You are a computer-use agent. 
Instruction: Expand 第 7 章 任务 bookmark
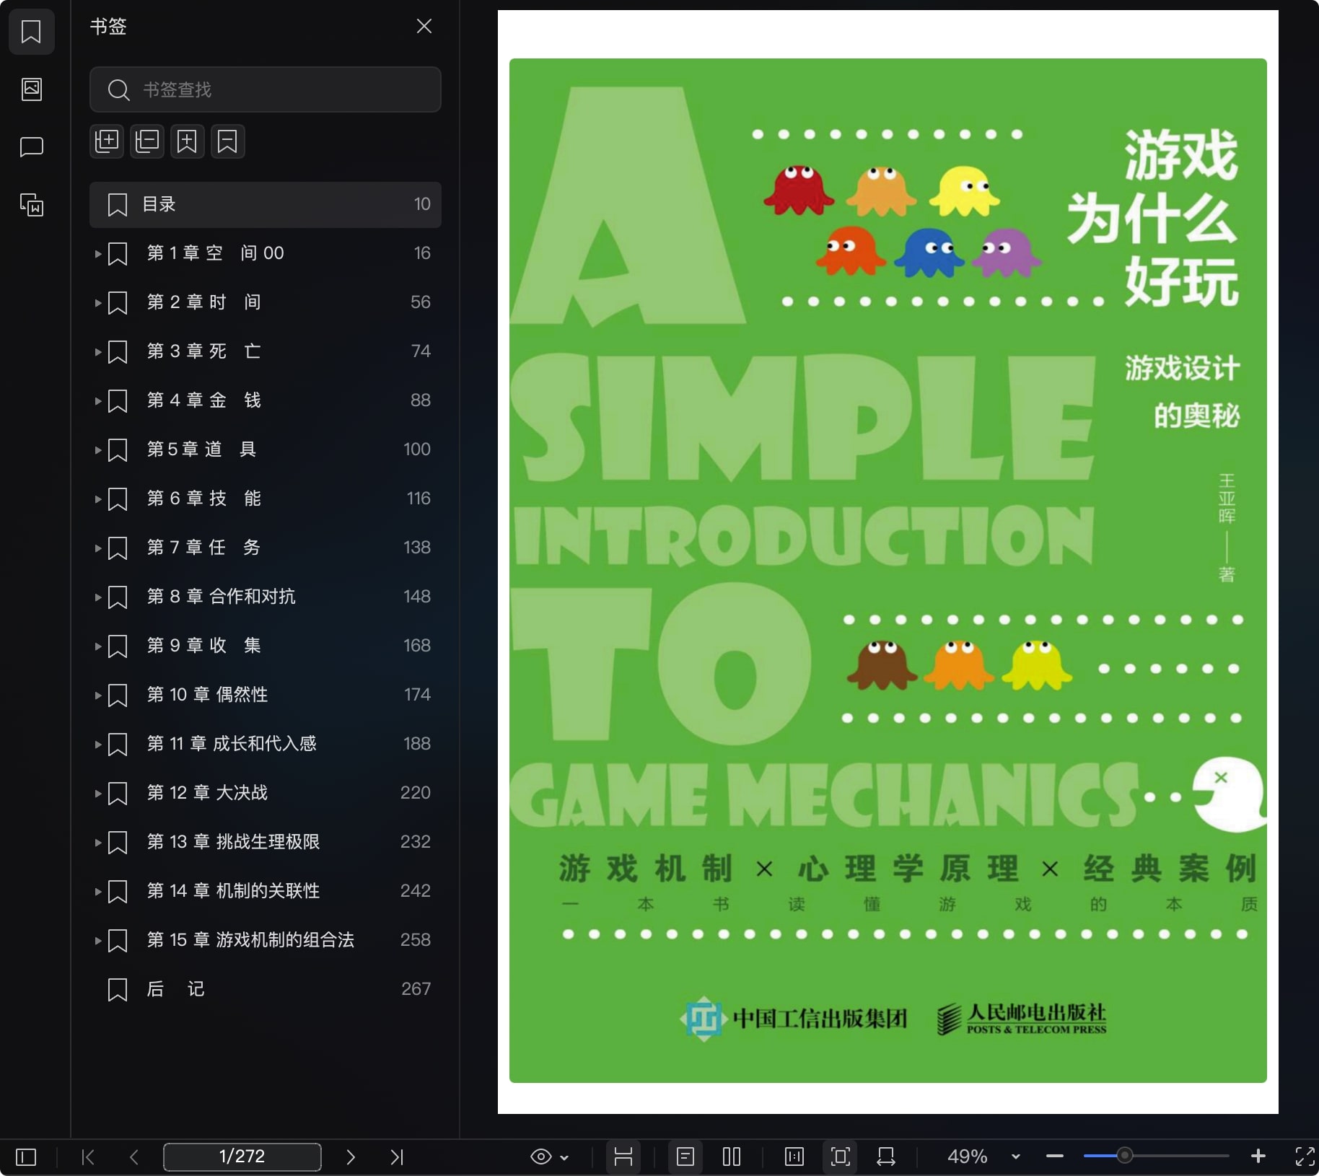coord(98,548)
